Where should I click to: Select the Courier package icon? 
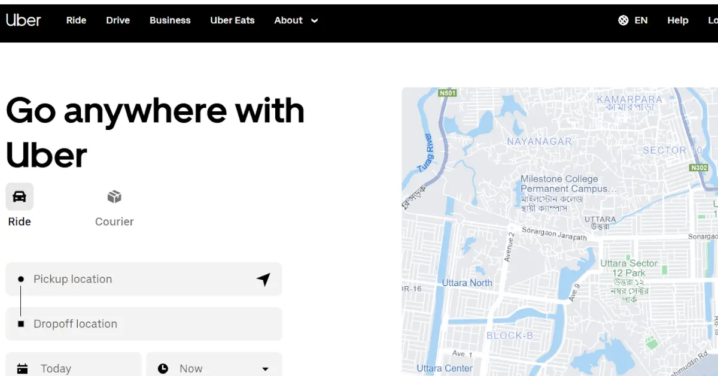click(114, 196)
